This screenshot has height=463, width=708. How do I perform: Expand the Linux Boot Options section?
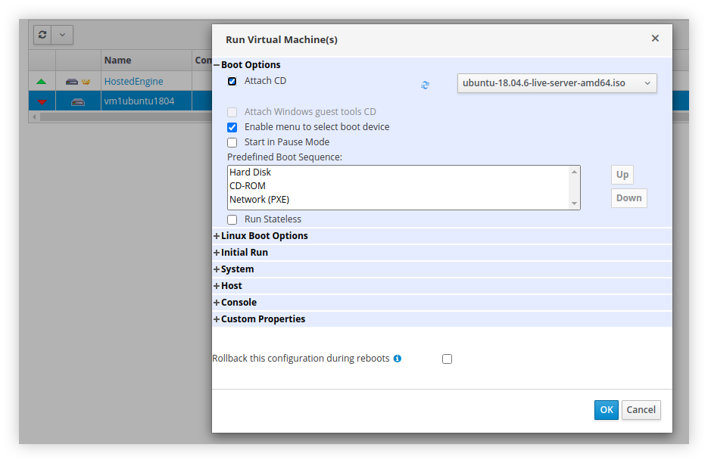coord(264,236)
